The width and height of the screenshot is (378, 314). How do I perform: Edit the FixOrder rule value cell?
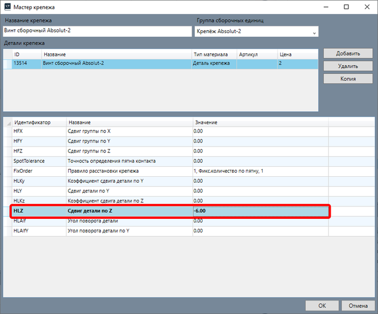pyautogui.click(x=260, y=171)
